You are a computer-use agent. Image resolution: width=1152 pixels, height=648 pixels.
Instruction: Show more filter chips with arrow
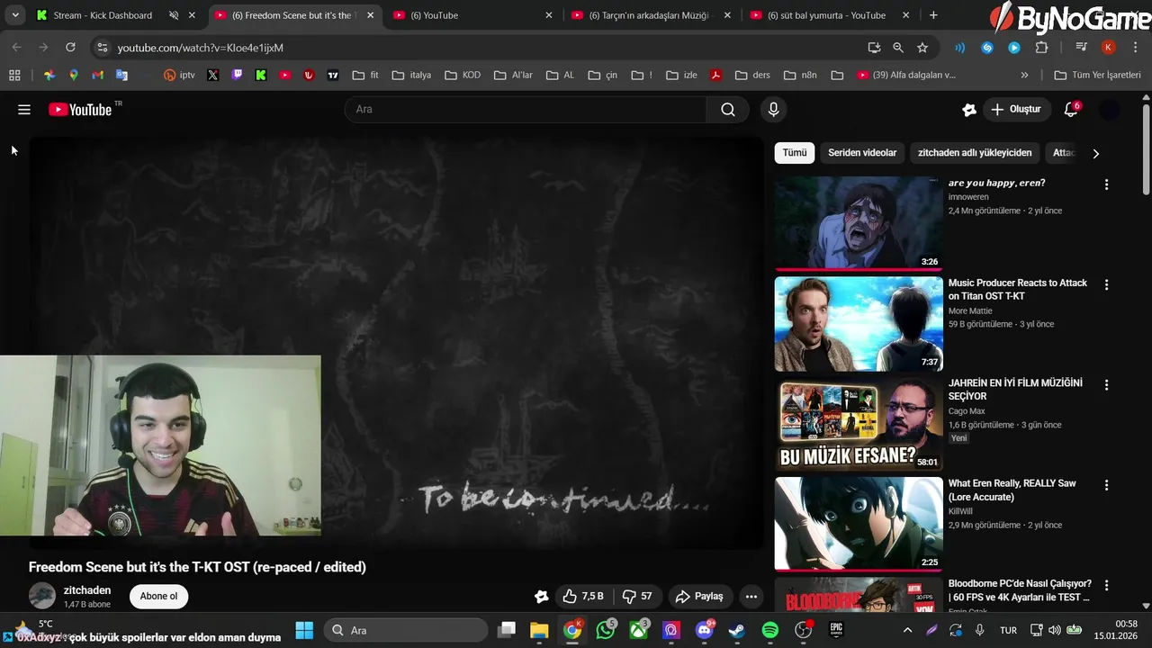coord(1095,154)
